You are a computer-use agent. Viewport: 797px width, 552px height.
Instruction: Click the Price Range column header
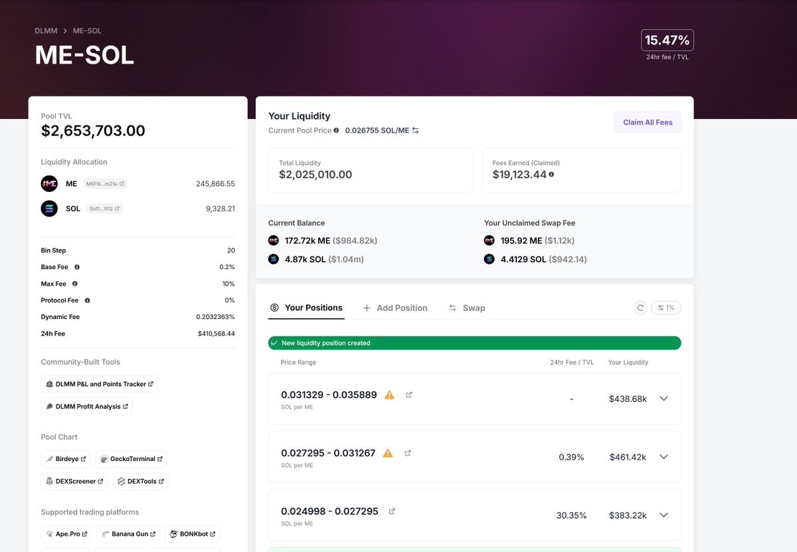pos(298,362)
